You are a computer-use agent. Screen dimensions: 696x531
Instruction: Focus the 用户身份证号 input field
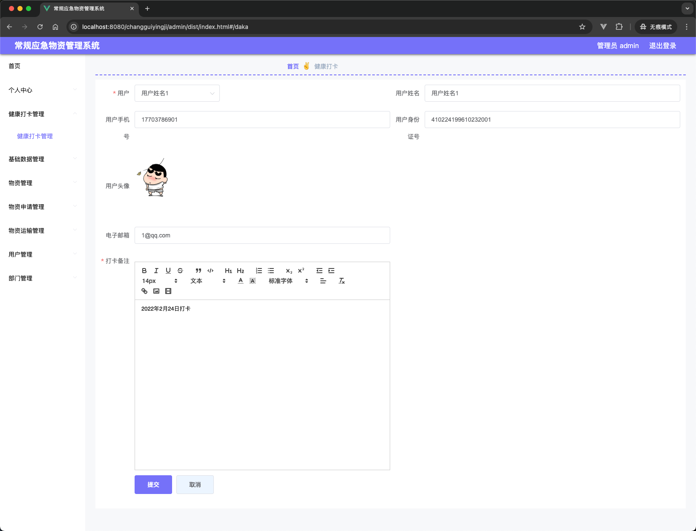click(552, 120)
